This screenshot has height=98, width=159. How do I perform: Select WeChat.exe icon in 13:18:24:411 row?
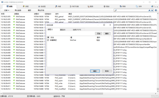pos(14,61)
